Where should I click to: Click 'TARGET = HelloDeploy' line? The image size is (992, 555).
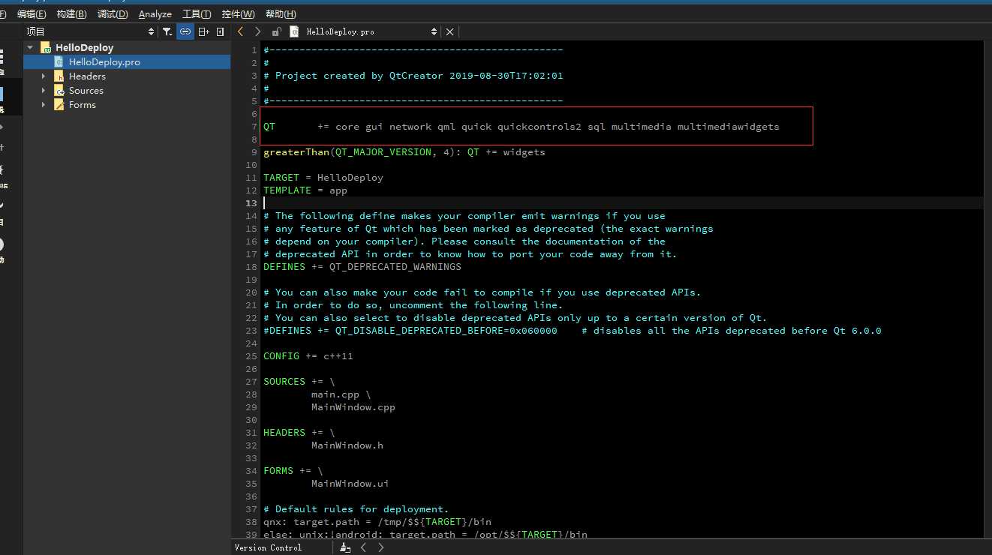click(x=323, y=178)
